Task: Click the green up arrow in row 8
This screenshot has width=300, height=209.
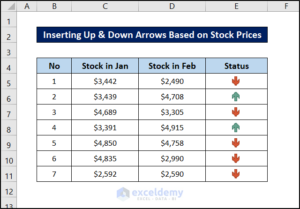Action: (x=236, y=128)
